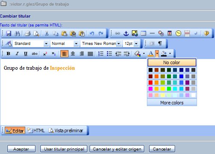Screen dimensions: 215x154
Task: Click the Aceptar button
Action: (x=21, y=149)
